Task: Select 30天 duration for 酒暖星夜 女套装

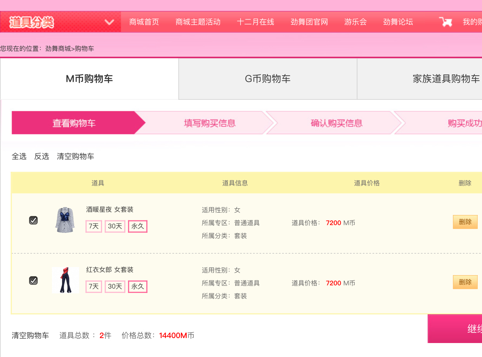Action: point(115,226)
